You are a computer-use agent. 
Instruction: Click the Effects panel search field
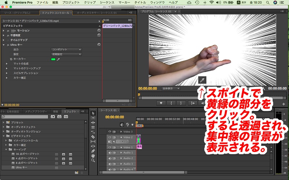pyautogui.click(x=25, y=117)
